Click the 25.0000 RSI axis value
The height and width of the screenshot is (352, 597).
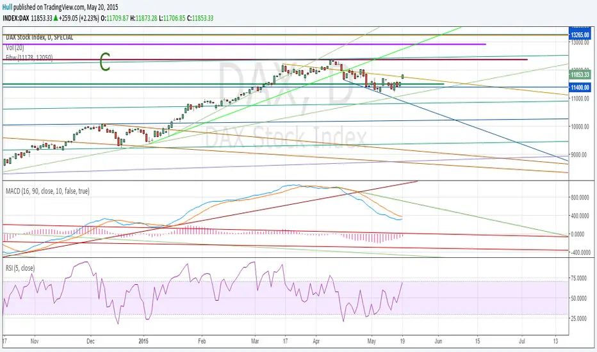pos(578,318)
